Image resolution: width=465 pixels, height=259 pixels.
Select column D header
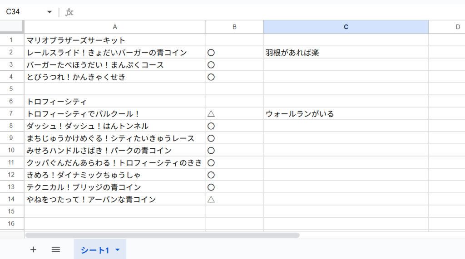(447, 27)
